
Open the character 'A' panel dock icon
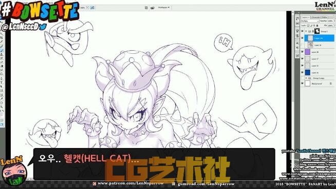click(x=297, y=44)
